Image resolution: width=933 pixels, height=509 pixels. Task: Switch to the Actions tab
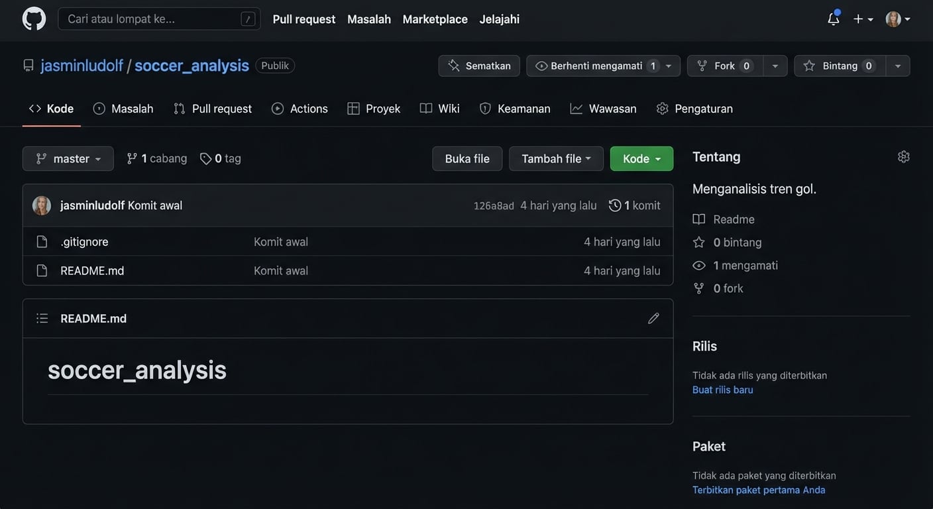pyautogui.click(x=300, y=109)
